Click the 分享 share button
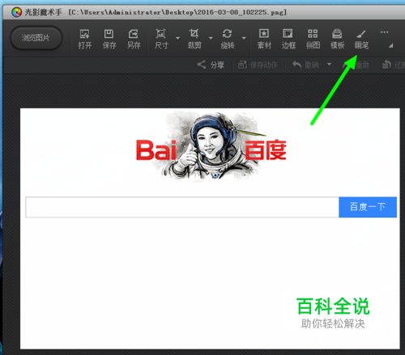This screenshot has width=405, height=355. 211,65
